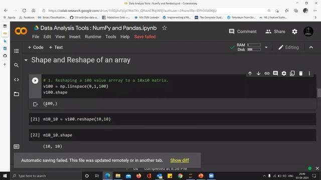Add a comment on the cell
This screenshot has height=180, width=321.
point(275,73)
